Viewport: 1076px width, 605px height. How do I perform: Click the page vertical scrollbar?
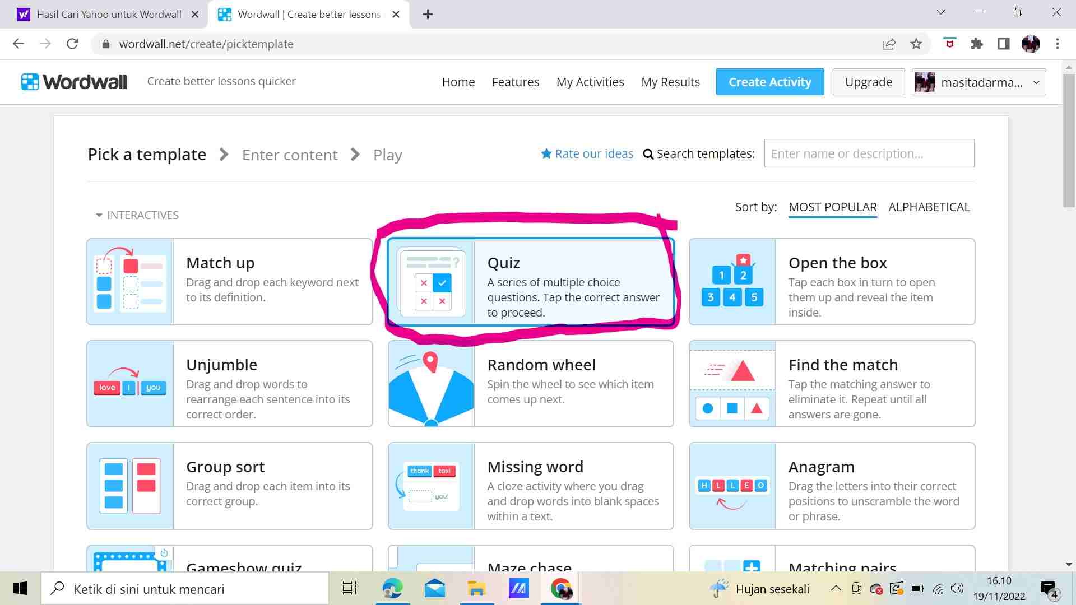pos(1069,140)
